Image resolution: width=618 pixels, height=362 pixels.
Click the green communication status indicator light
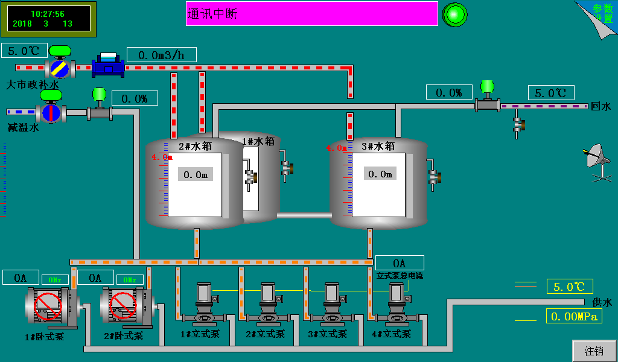point(455,14)
